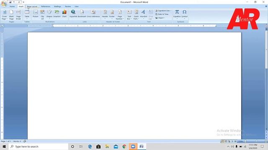Click the Page 1 of 1 indicator
The image size is (268, 150).
click(x=6, y=141)
